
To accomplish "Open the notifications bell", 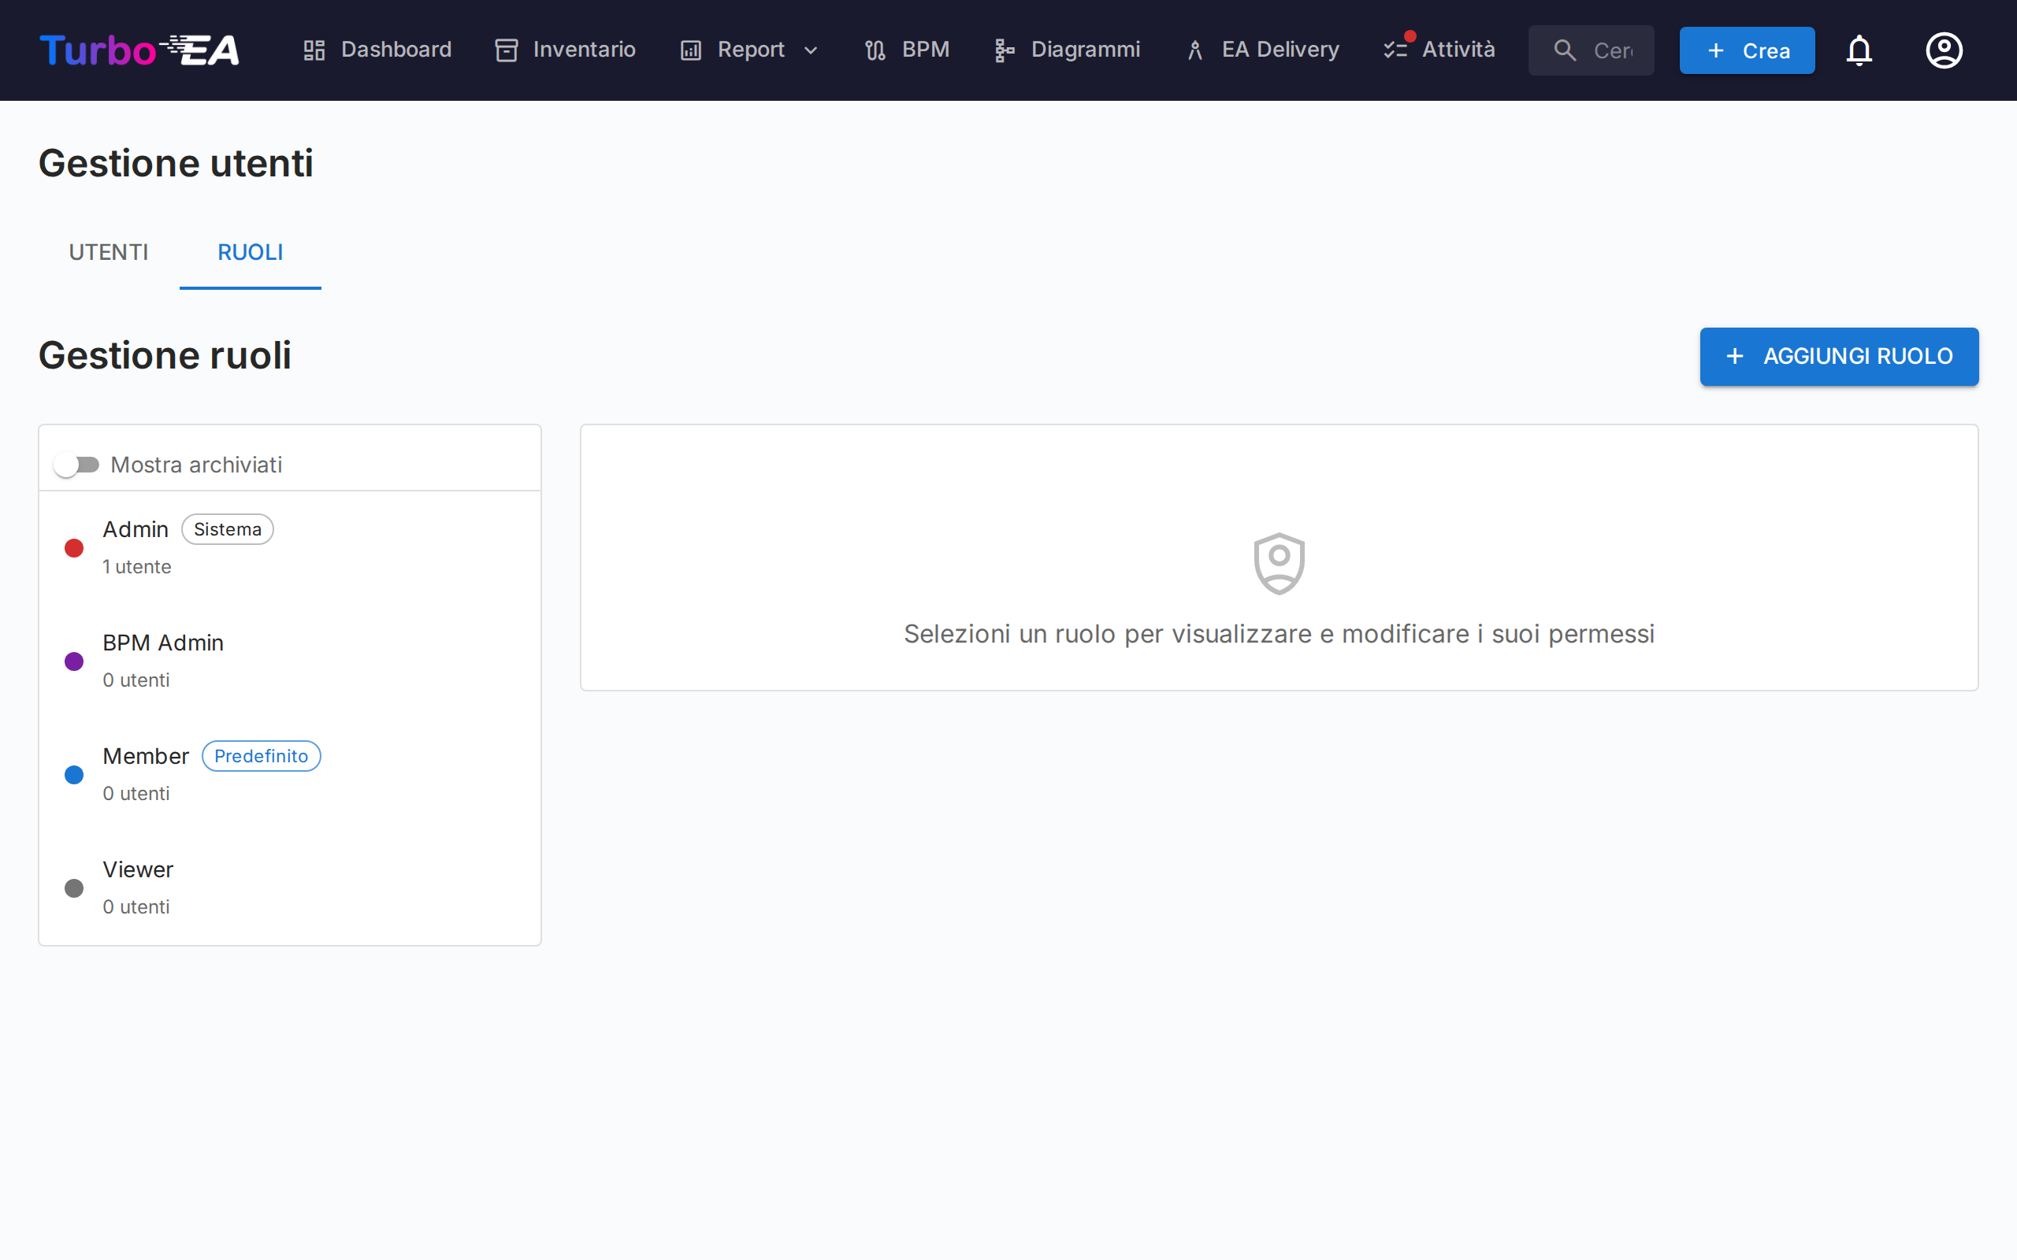I will click(x=1859, y=50).
